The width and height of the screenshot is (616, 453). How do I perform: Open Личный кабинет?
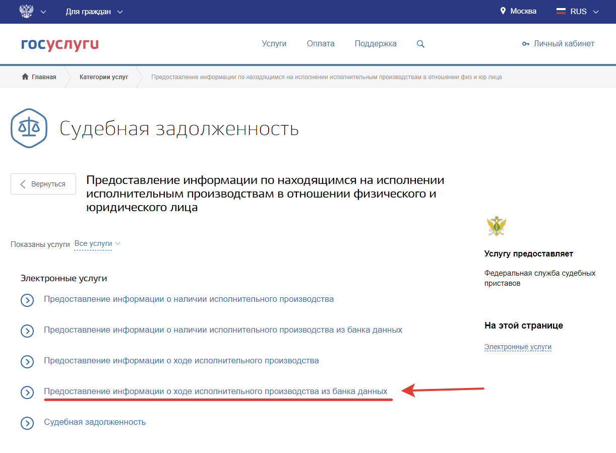[x=559, y=44]
